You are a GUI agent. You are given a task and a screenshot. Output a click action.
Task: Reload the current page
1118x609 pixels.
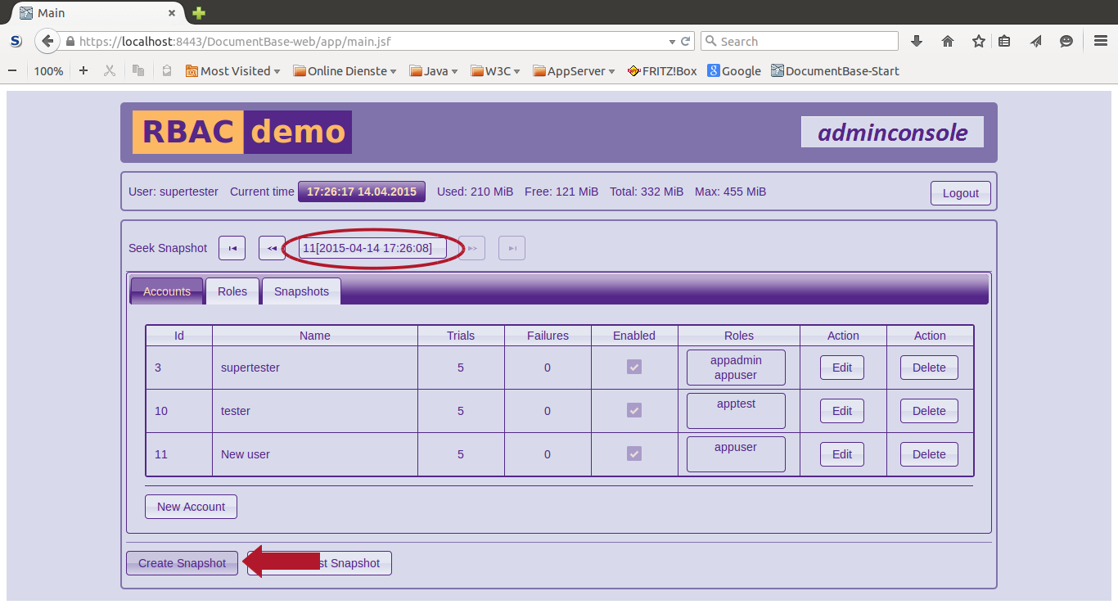pyautogui.click(x=685, y=41)
